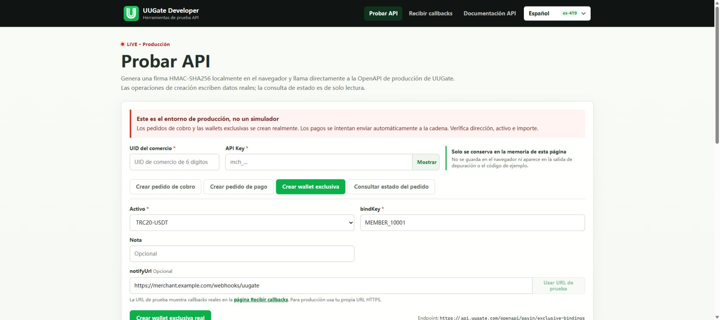Click the exclusive-bindings endpoint URL text

tap(512, 318)
